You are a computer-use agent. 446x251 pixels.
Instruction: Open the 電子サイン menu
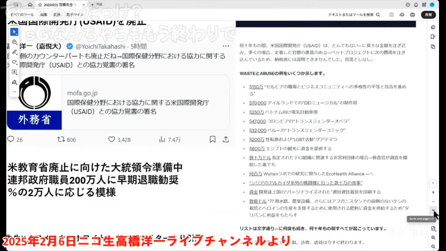point(75,15)
